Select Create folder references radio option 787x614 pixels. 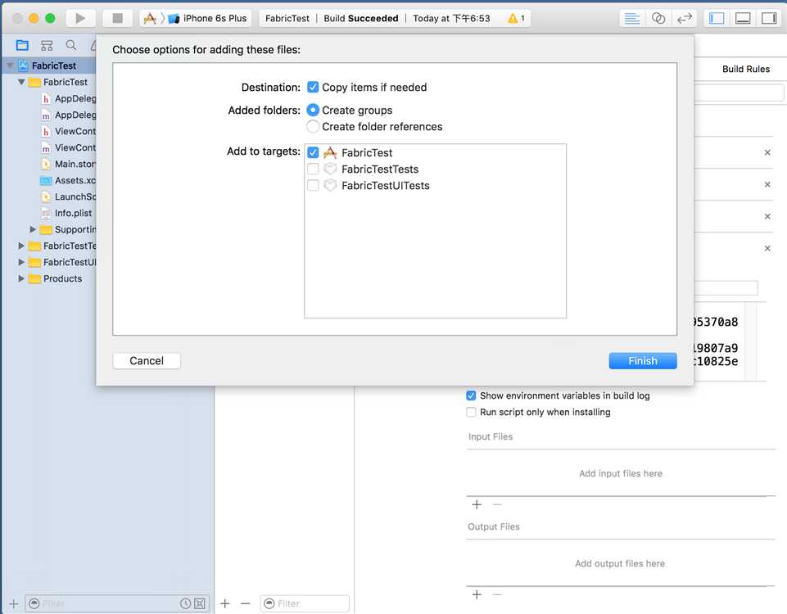tap(313, 126)
